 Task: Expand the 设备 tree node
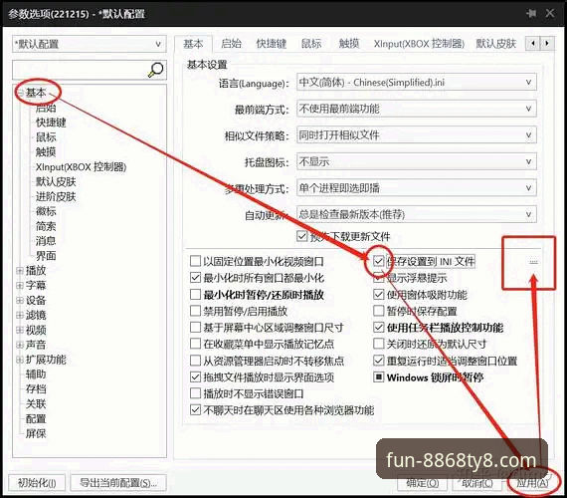[x=20, y=300]
